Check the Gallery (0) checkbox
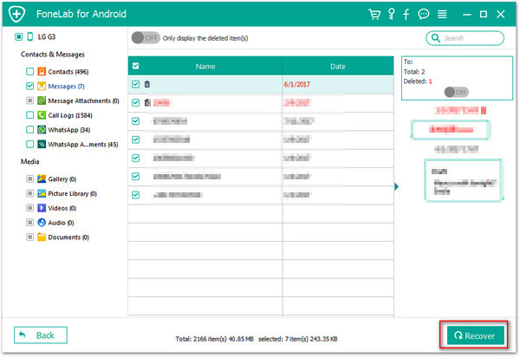The width and height of the screenshot is (520, 357). pos(29,179)
